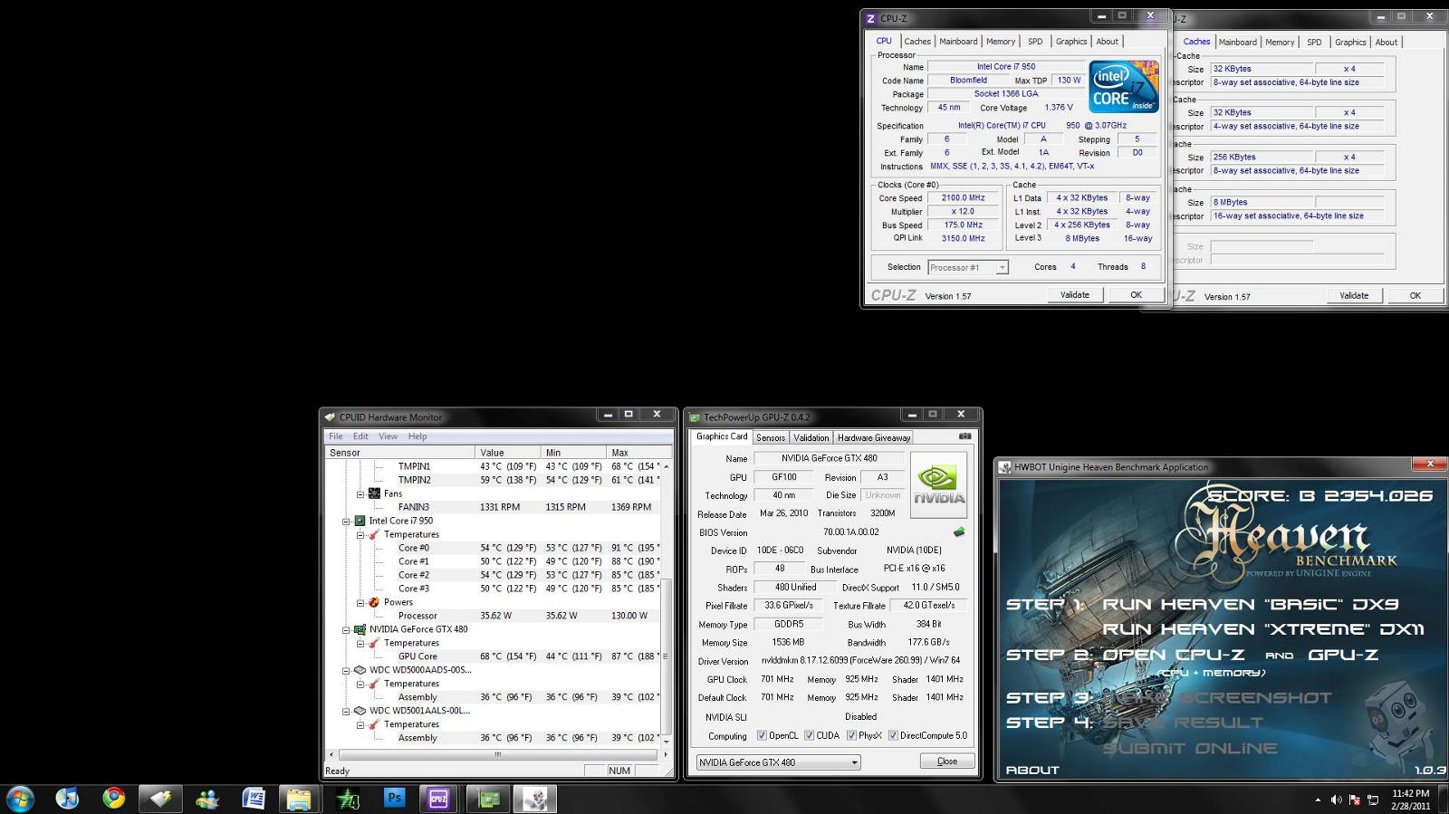Screen dimensions: 1449x814
Task: Collapse the WDC WD5001AALS drive node
Action: [x=346, y=712]
